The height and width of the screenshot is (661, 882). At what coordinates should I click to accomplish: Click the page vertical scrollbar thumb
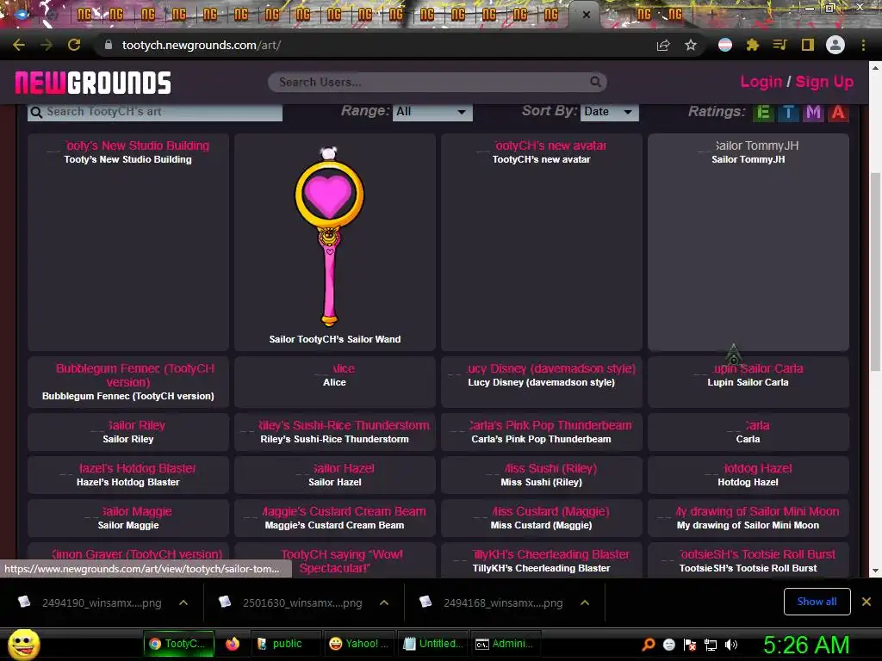point(875,272)
